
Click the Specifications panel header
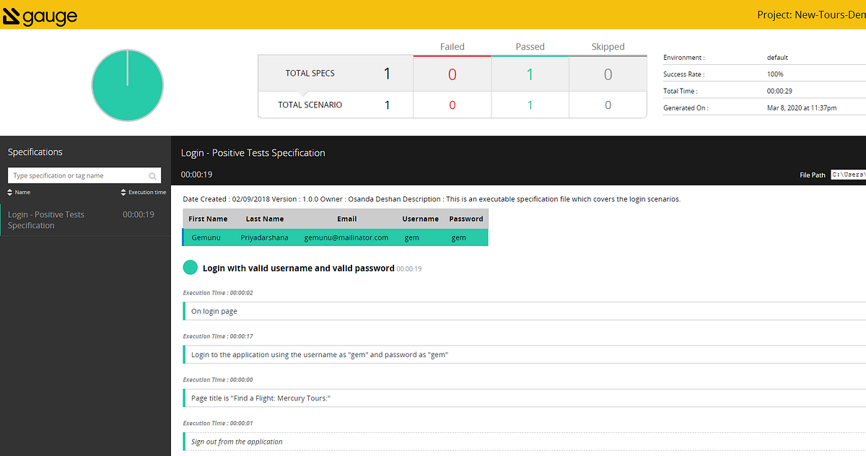35,152
